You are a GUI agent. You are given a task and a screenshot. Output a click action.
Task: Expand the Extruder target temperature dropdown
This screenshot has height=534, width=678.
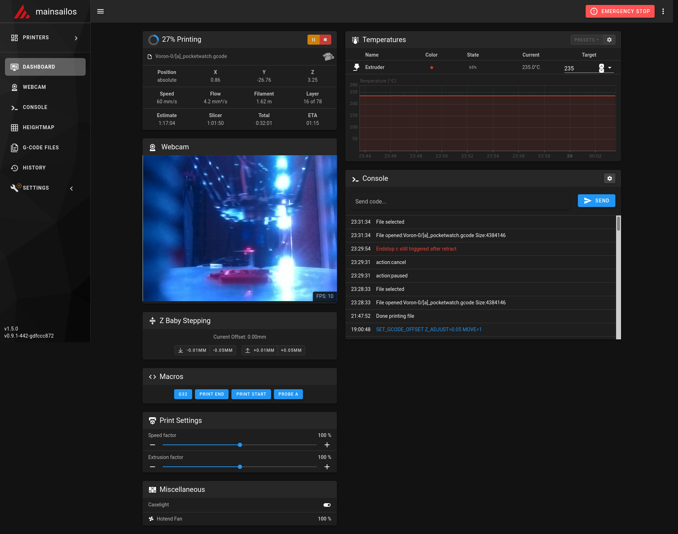click(610, 68)
